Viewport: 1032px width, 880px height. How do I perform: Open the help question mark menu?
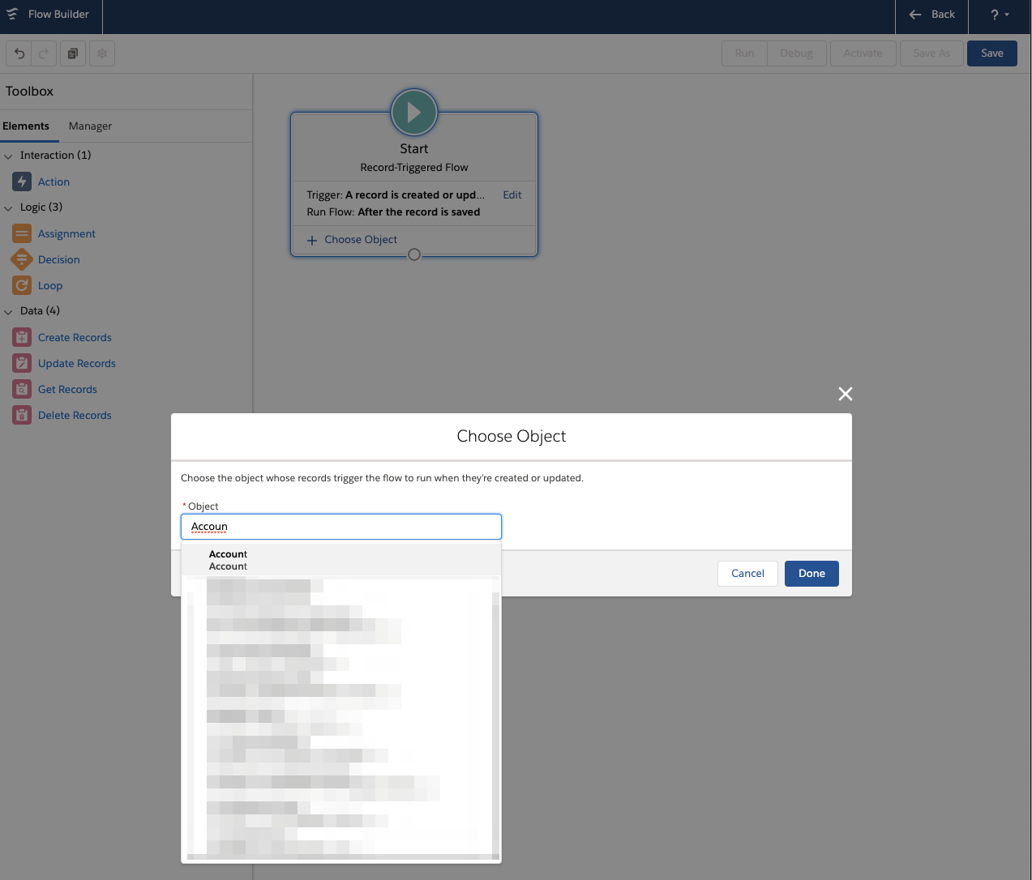(1000, 15)
